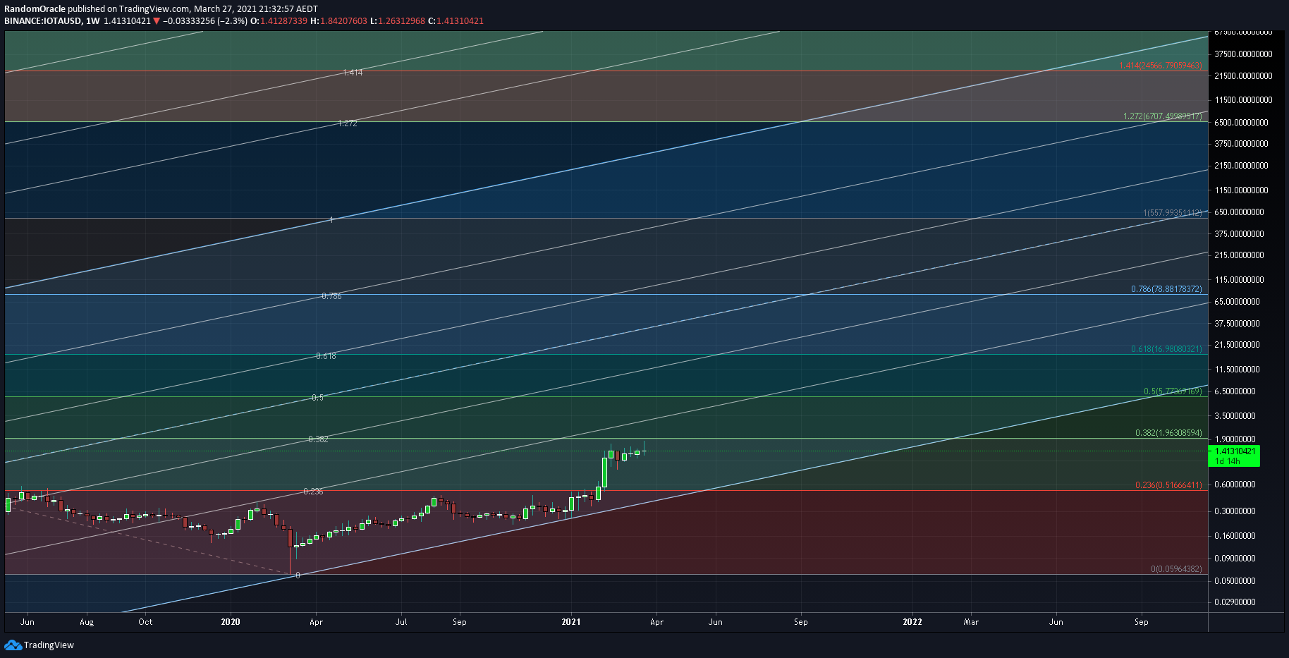The image size is (1289, 658).
Task: Click the 11500.00000000 price axis label
Action: click(1243, 100)
